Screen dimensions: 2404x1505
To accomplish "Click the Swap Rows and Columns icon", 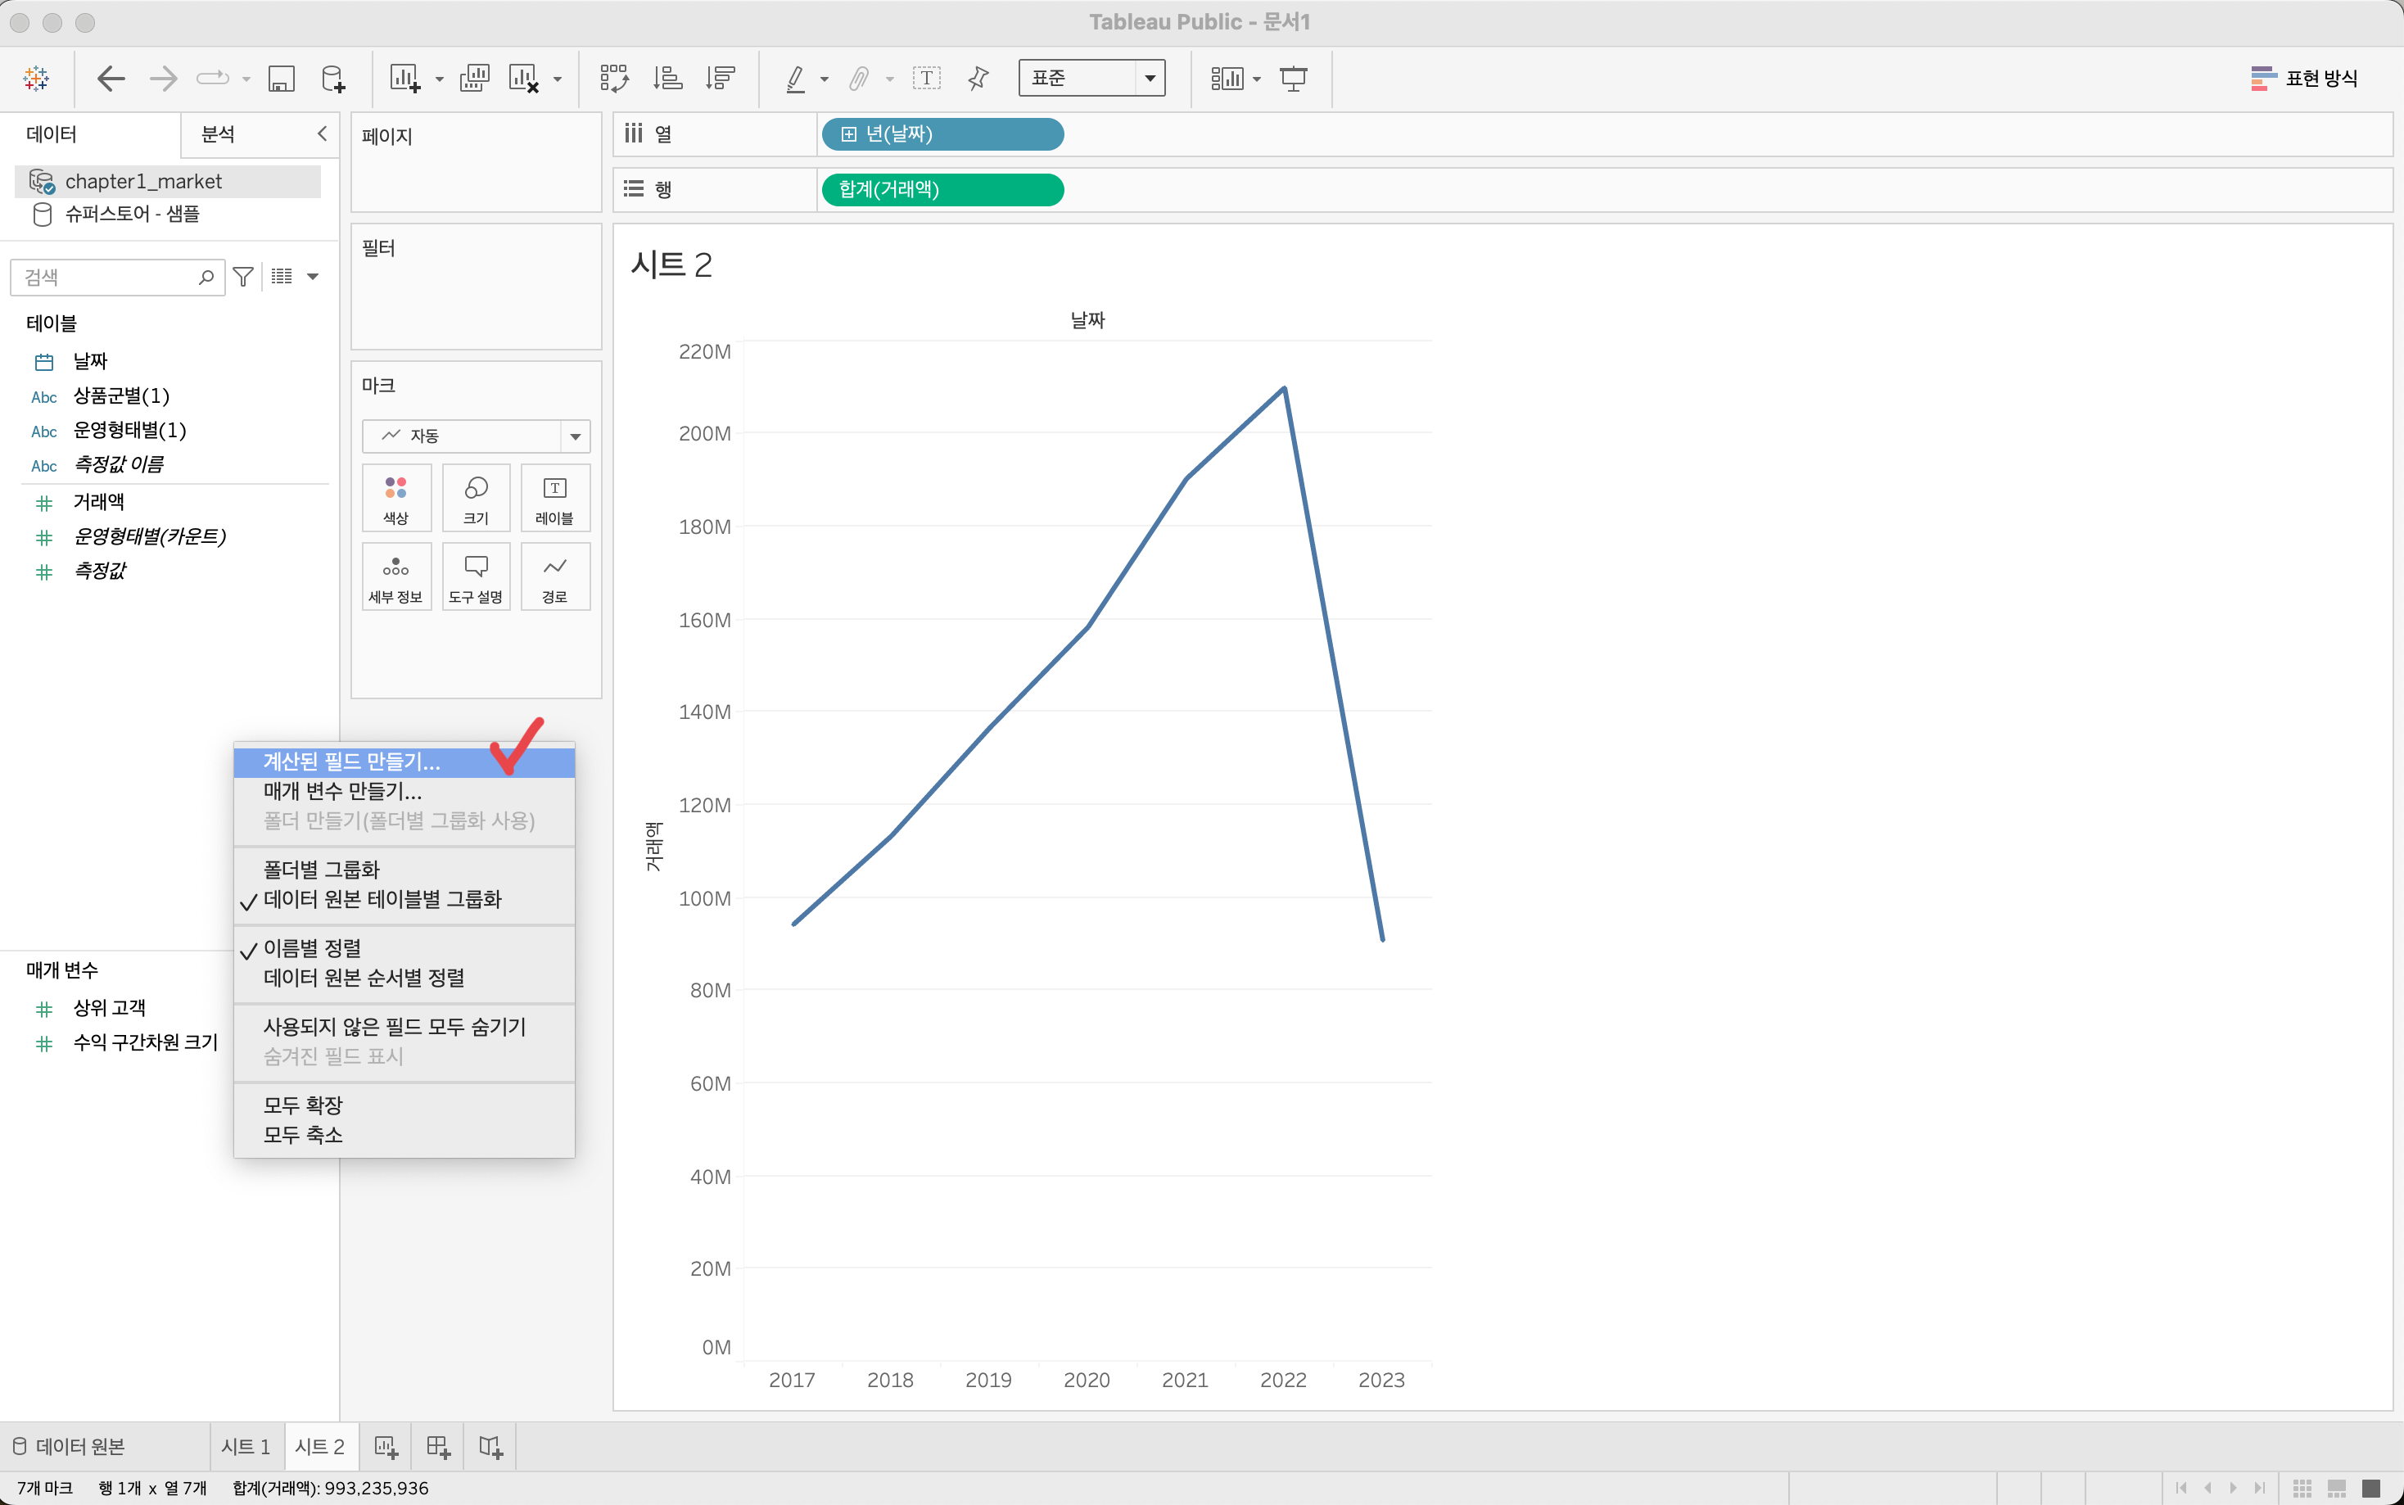I will pos(614,78).
